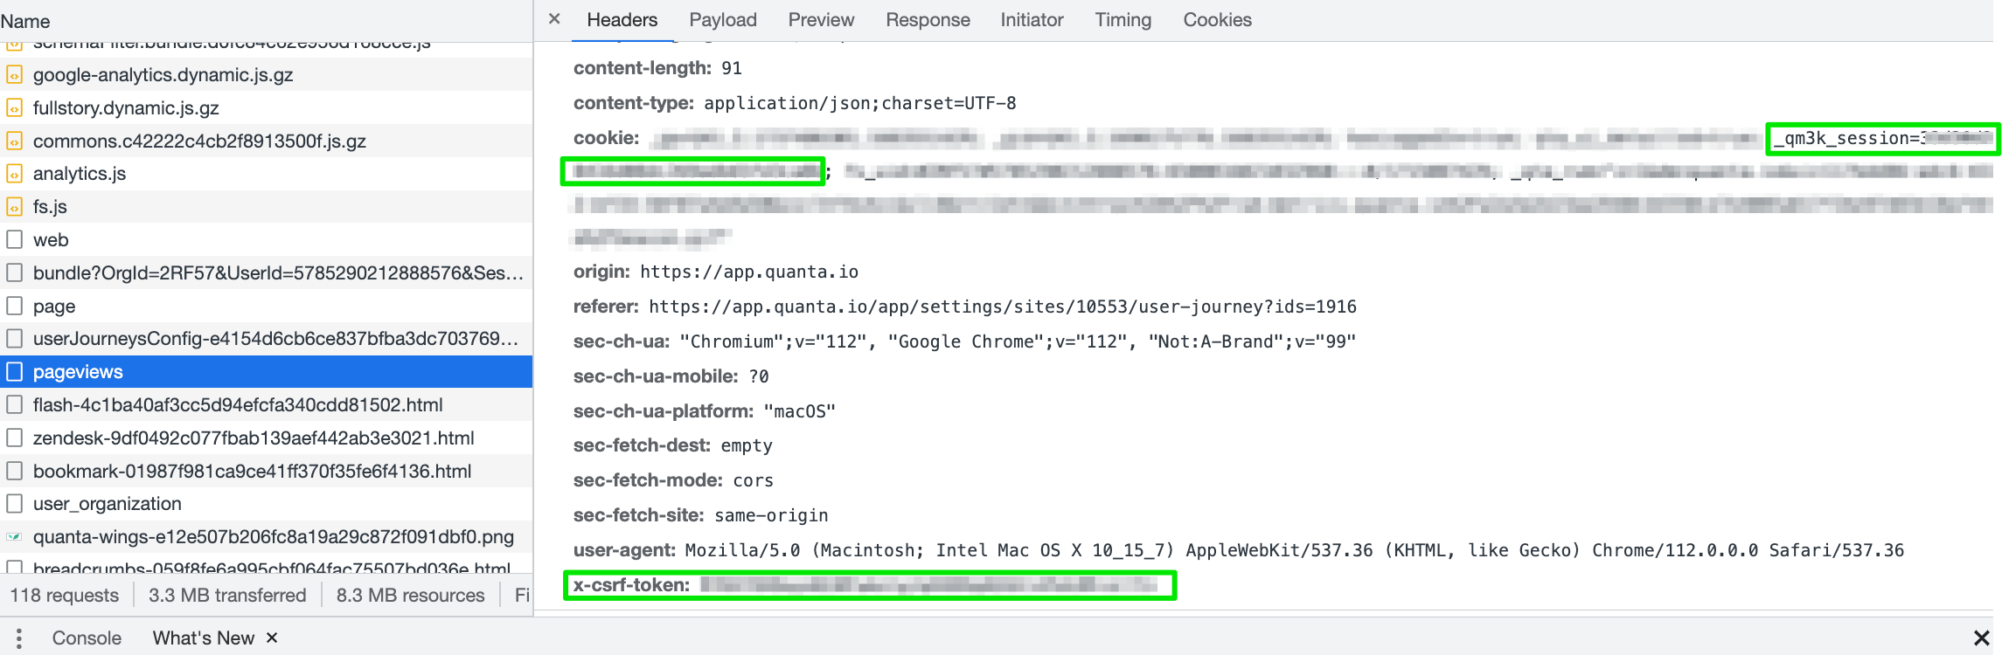Select the zendesk HTML request row
This screenshot has width=2002, height=655.
pos(254,438)
